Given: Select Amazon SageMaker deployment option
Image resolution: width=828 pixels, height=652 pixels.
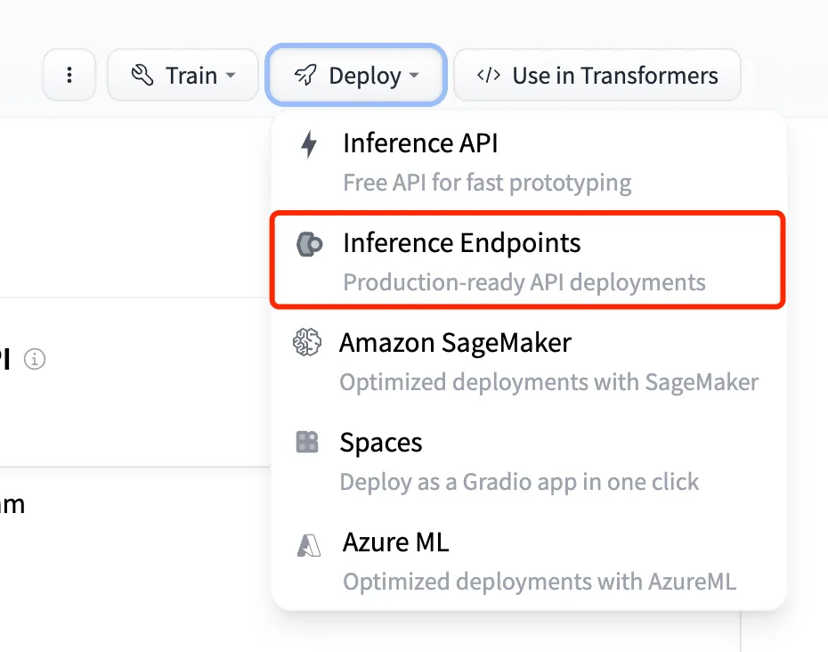Looking at the screenshot, I should click(x=529, y=362).
